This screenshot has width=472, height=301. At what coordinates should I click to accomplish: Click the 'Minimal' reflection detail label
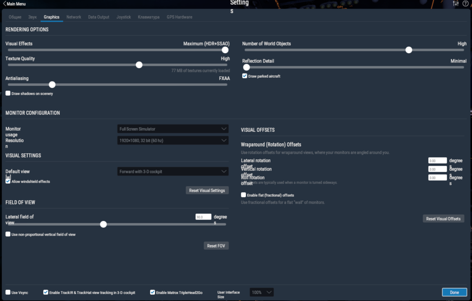[458, 61]
